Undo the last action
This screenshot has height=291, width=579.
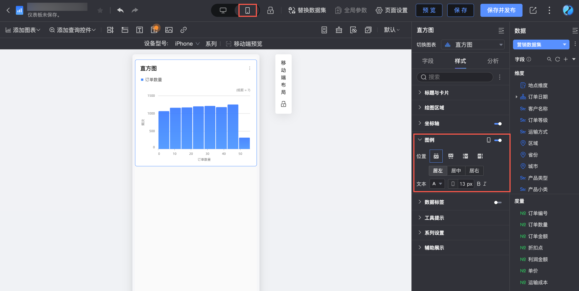[120, 10]
